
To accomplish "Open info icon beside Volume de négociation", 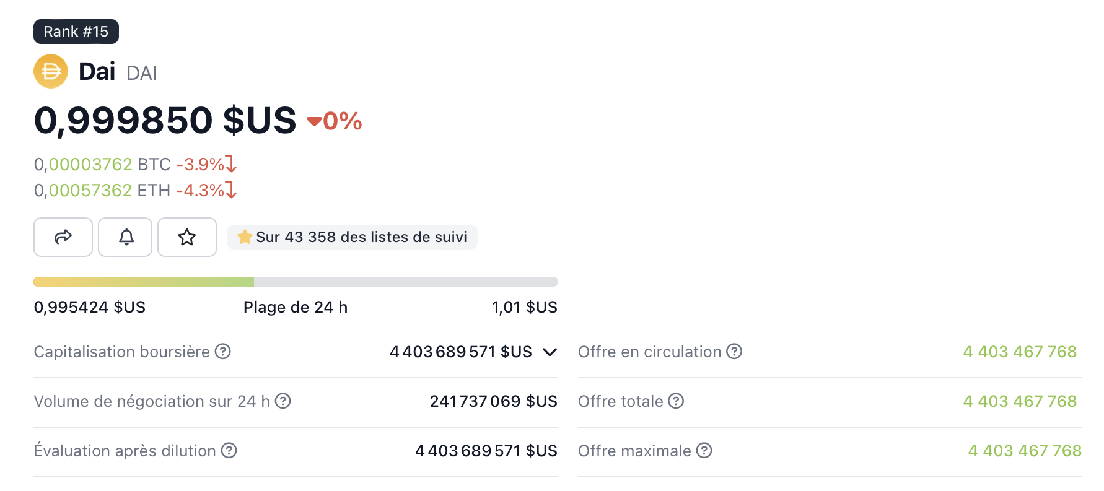I will click(x=283, y=401).
